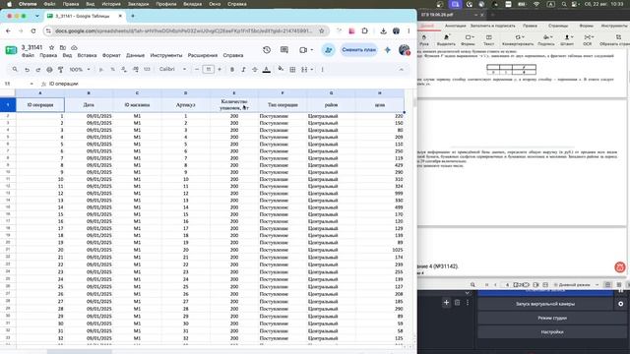Bookmark this page with the star
630x354 pixels.
coord(322,30)
